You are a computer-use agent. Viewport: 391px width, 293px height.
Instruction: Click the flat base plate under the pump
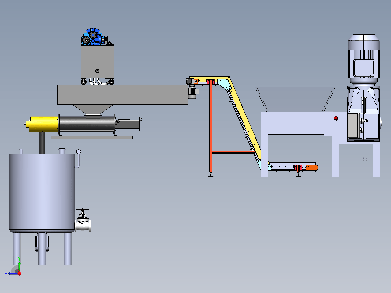click(x=92, y=138)
